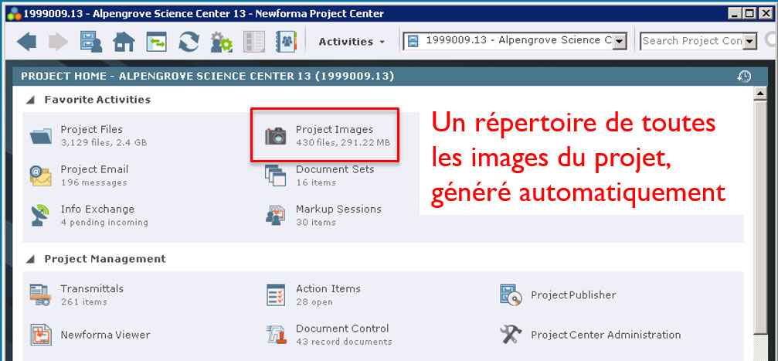Screen dimensions: 778x361
Task: Click Project Center Administration tools icon
Action: [x=511, y=335]
